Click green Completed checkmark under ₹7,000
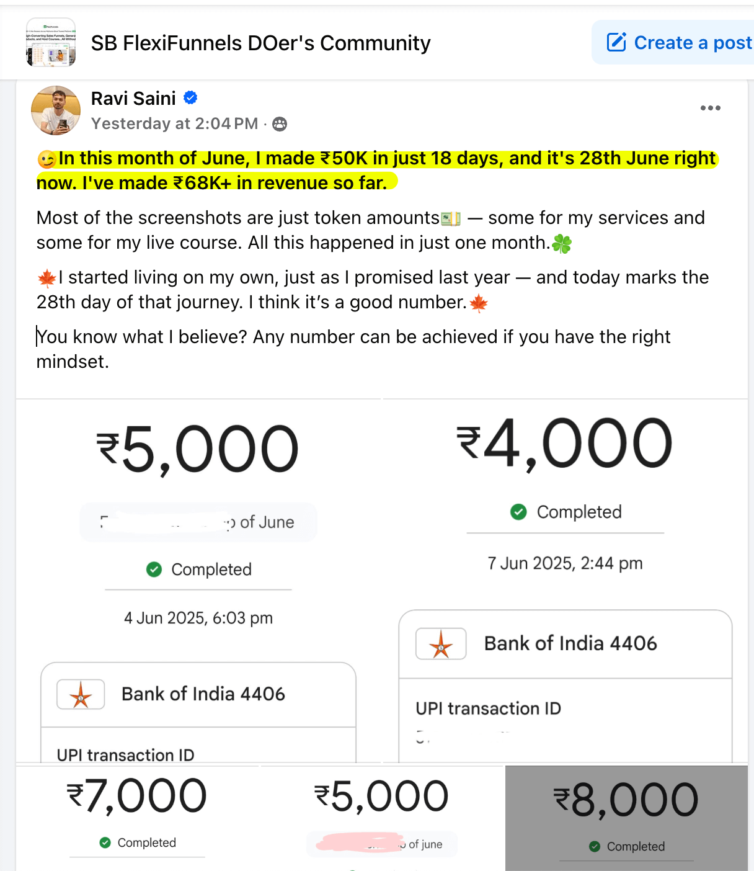Viewport: 754px width, 871px height. point(105,842)
